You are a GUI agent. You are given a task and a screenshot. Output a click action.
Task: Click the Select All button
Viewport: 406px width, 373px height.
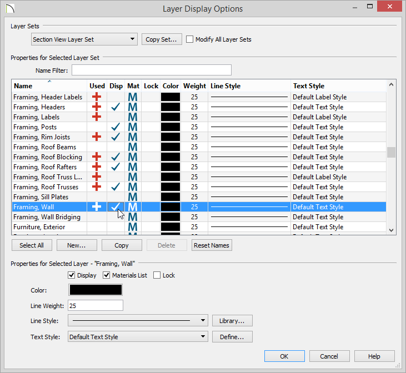[32, 245]
